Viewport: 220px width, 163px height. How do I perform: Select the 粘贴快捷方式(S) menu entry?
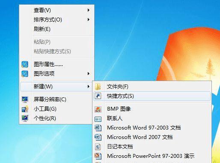click(57, 51)
